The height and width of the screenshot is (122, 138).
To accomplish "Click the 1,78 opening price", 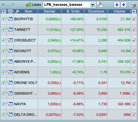I will click(x=104, y=72).
